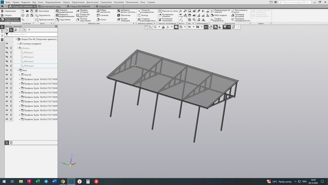328x185 pixels.
Task: Click the МЦХ модели tool
Action: click(218, 15)
